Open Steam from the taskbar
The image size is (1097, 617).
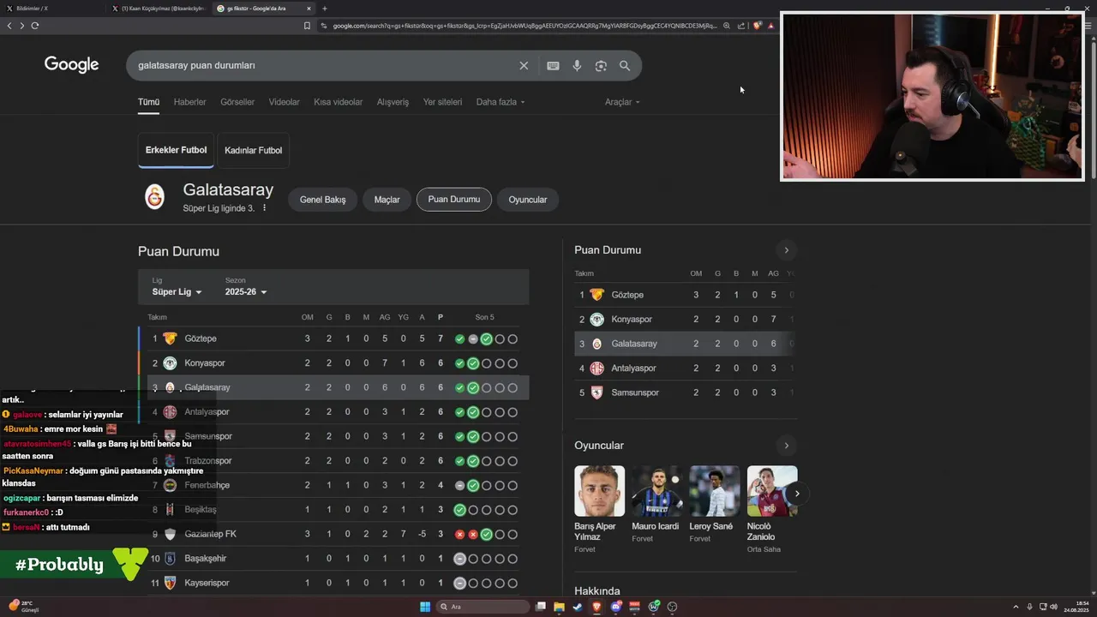pos(578,607)
